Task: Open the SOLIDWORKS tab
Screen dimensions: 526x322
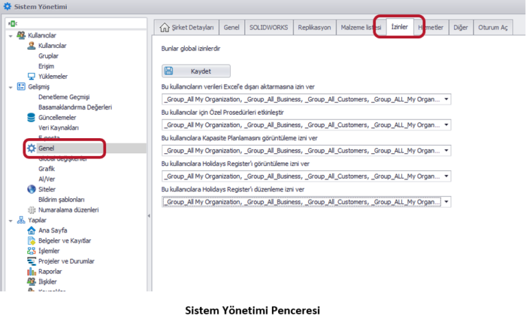Action: 269,27
